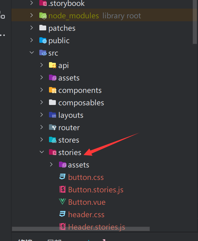Collapse the src folder
This screenshot has width=198, height=241.
[32, 52]
